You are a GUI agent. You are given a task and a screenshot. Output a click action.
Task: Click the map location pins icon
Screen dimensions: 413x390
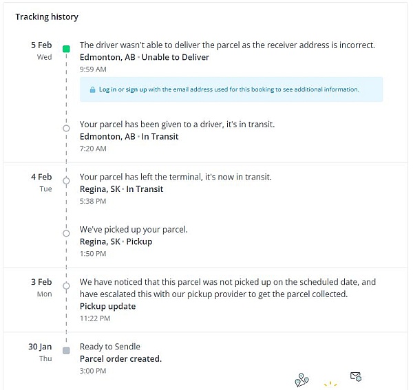click(301, 380)
